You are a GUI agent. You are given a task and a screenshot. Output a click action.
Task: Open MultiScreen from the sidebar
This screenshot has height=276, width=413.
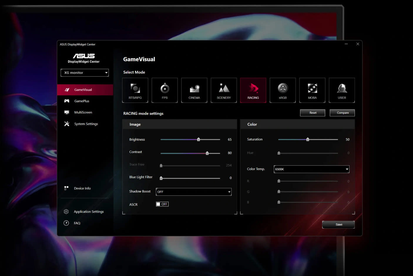pyautogui.click(x=83, y=112)
